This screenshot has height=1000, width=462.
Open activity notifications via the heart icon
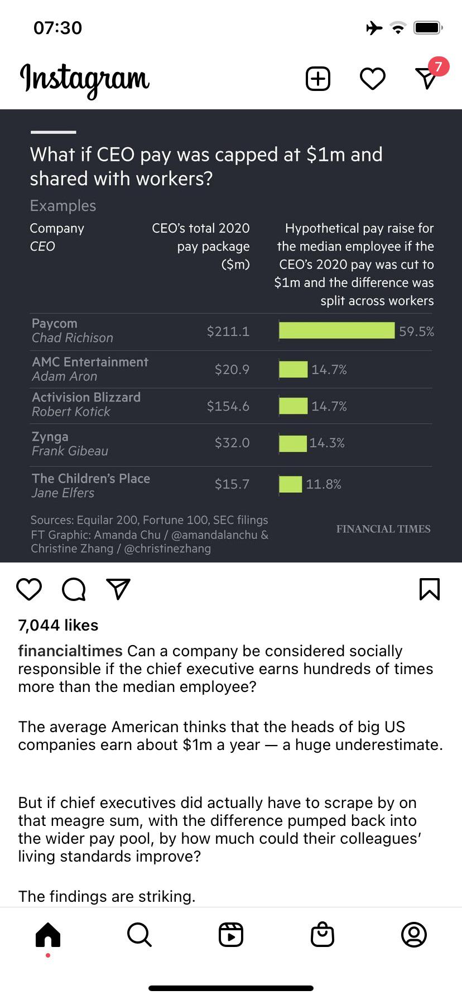(x=372, y=79)
